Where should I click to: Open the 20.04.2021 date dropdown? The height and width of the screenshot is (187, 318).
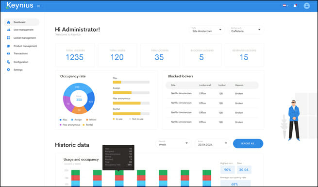(213, 143)
